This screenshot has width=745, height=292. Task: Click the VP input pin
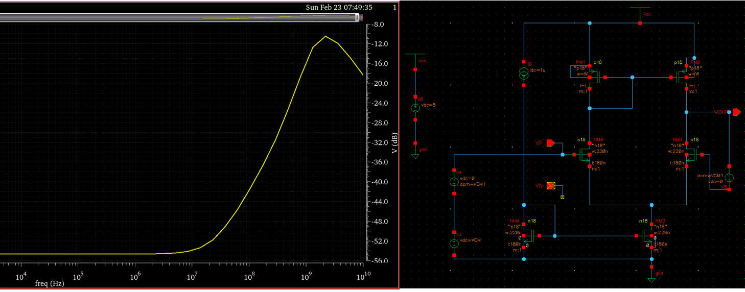pos(551,143)
